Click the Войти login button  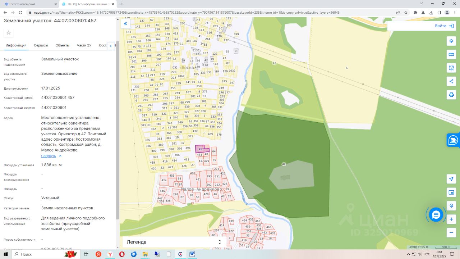(444, 26)
